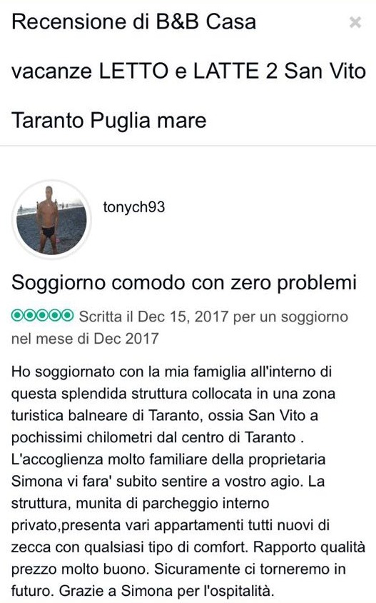Click the line starting L'accoglienza molto familiare
The image size is (376, 603).
tap(168, 459)
